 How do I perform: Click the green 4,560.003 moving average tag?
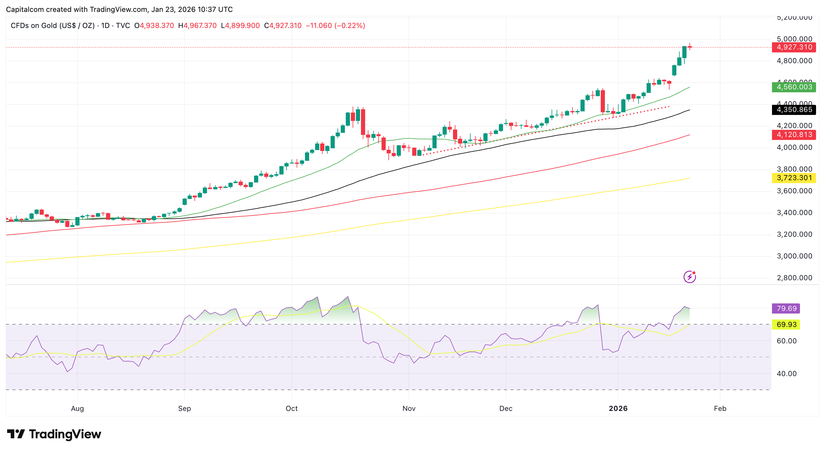[x=794, y=87]
